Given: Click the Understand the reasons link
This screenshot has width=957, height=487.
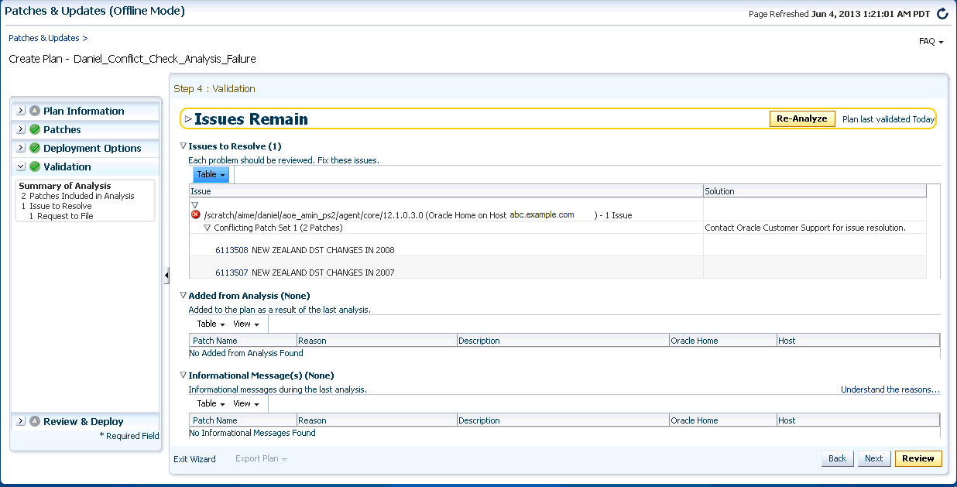Looking at the screenshot, I should (890, 389).
